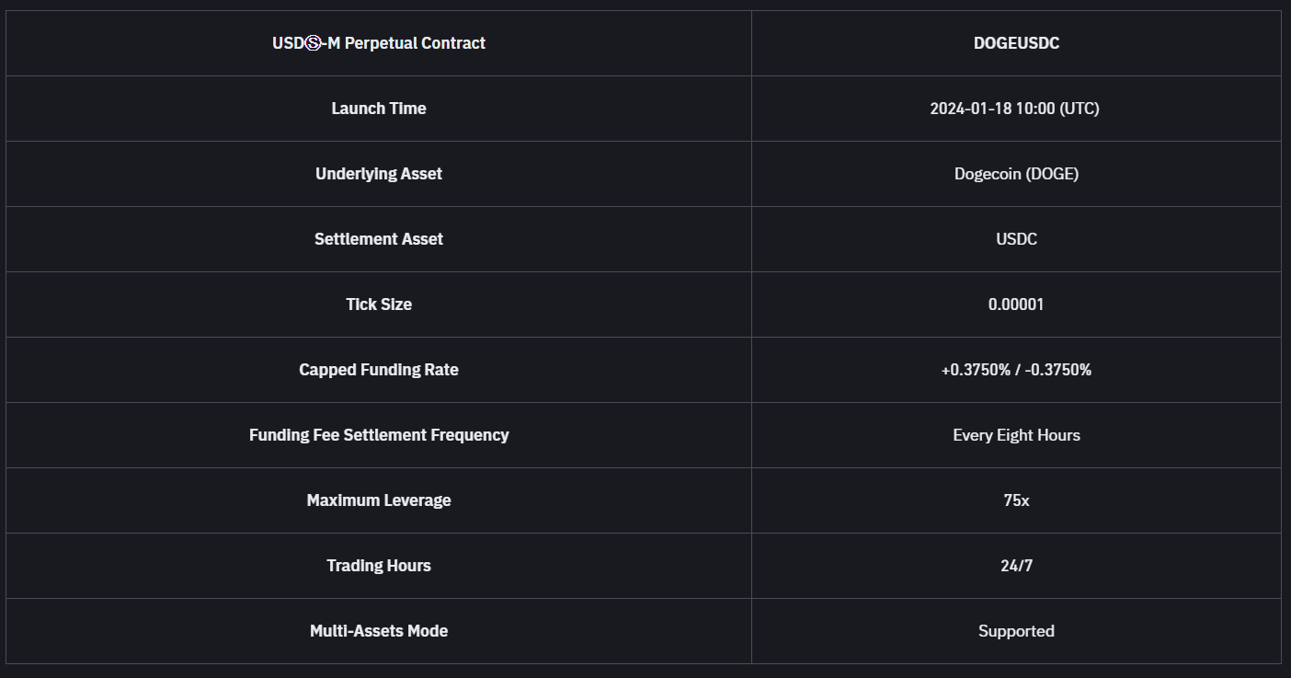Select the 24/7 trading hours value
Viewport: 1291px width, 678px height.
point(1016,566)
